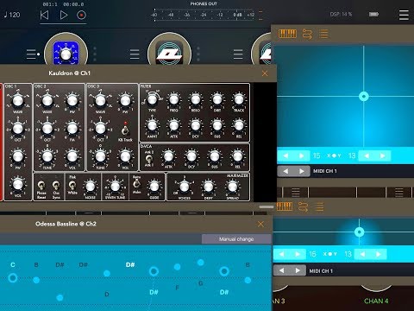This screenshot has height=311, width=414.
Task: Click the Manual change button
Action: [236, 239]
